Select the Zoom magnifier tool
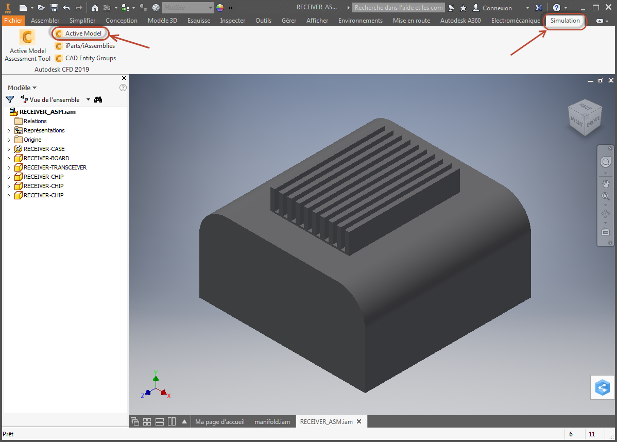Image resolution: width=617 pixels, height=442 pixels. tap(606, 196)
